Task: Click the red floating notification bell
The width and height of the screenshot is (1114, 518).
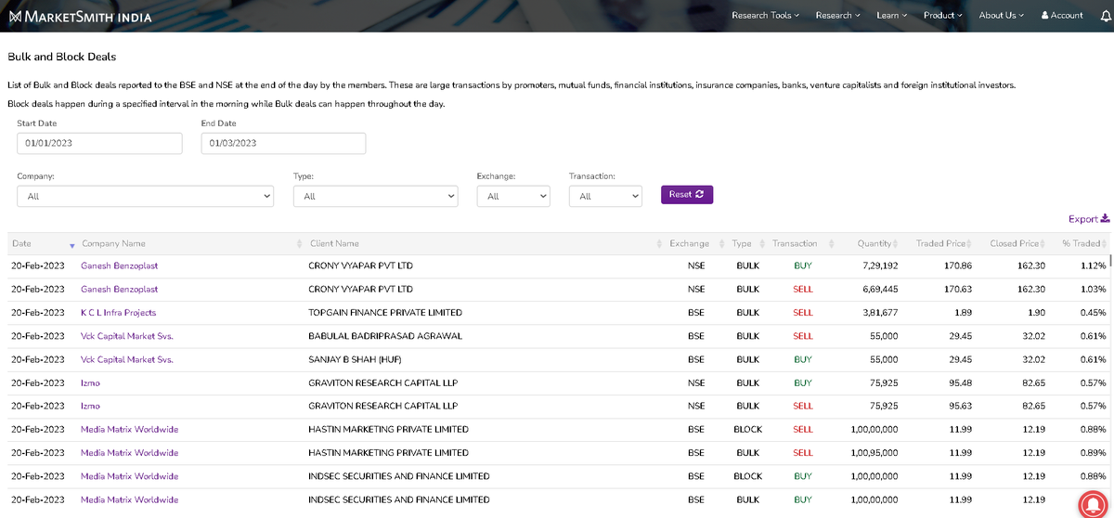Action: coord(1095,503)
